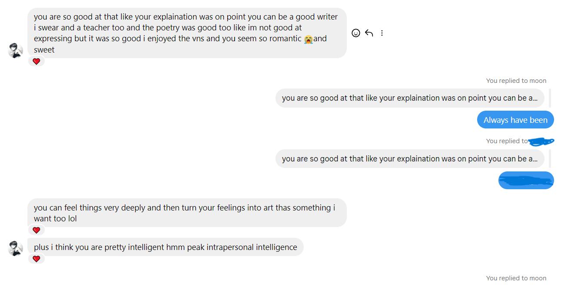The height and width of the screenshot is (286, 561).
Task: Click the avatar beside the first long message
Action: pos(16,51)
